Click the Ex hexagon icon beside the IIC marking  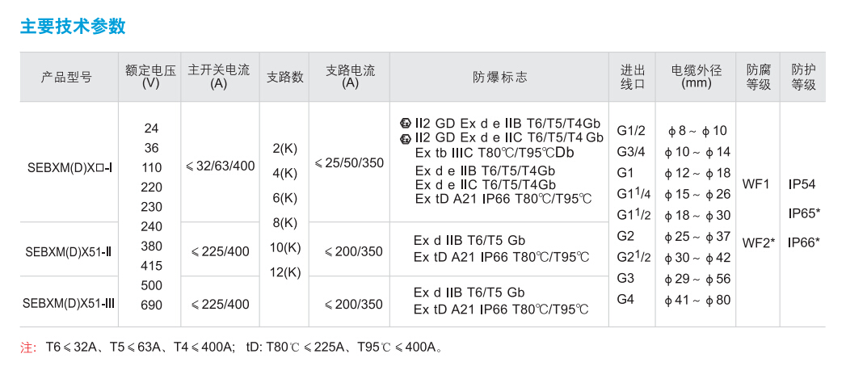click(405, 138)
